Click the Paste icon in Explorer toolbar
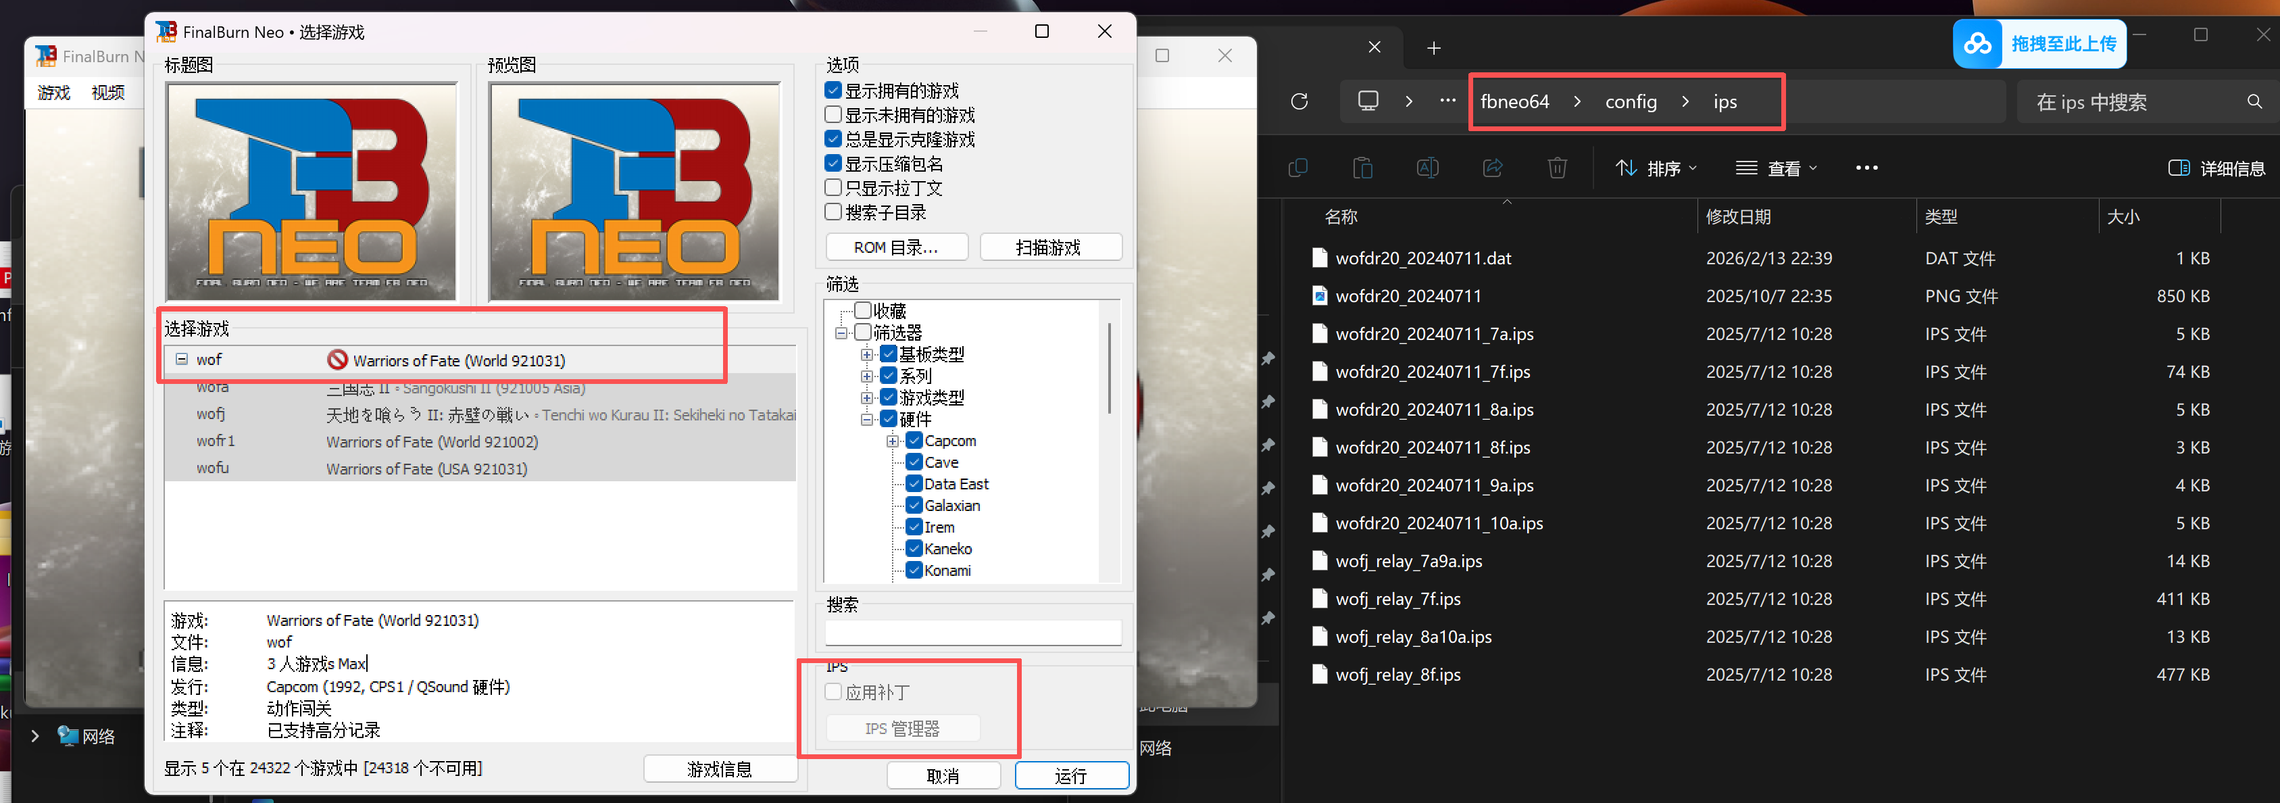Image resolution: width=2280 pixels, height=803 pixels. (x=1362, y=168)
